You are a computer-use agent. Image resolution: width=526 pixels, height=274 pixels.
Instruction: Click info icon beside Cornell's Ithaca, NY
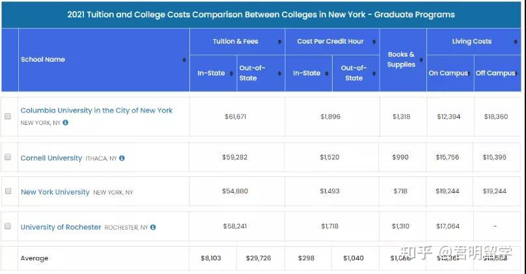tap(122, 158)
